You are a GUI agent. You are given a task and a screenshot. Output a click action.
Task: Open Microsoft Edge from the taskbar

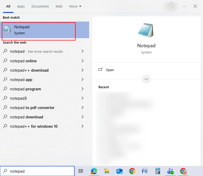coord(94,171)
